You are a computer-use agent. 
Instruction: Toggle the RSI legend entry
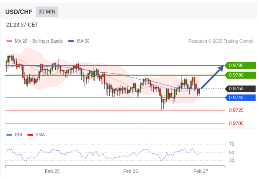pos(14,135)
